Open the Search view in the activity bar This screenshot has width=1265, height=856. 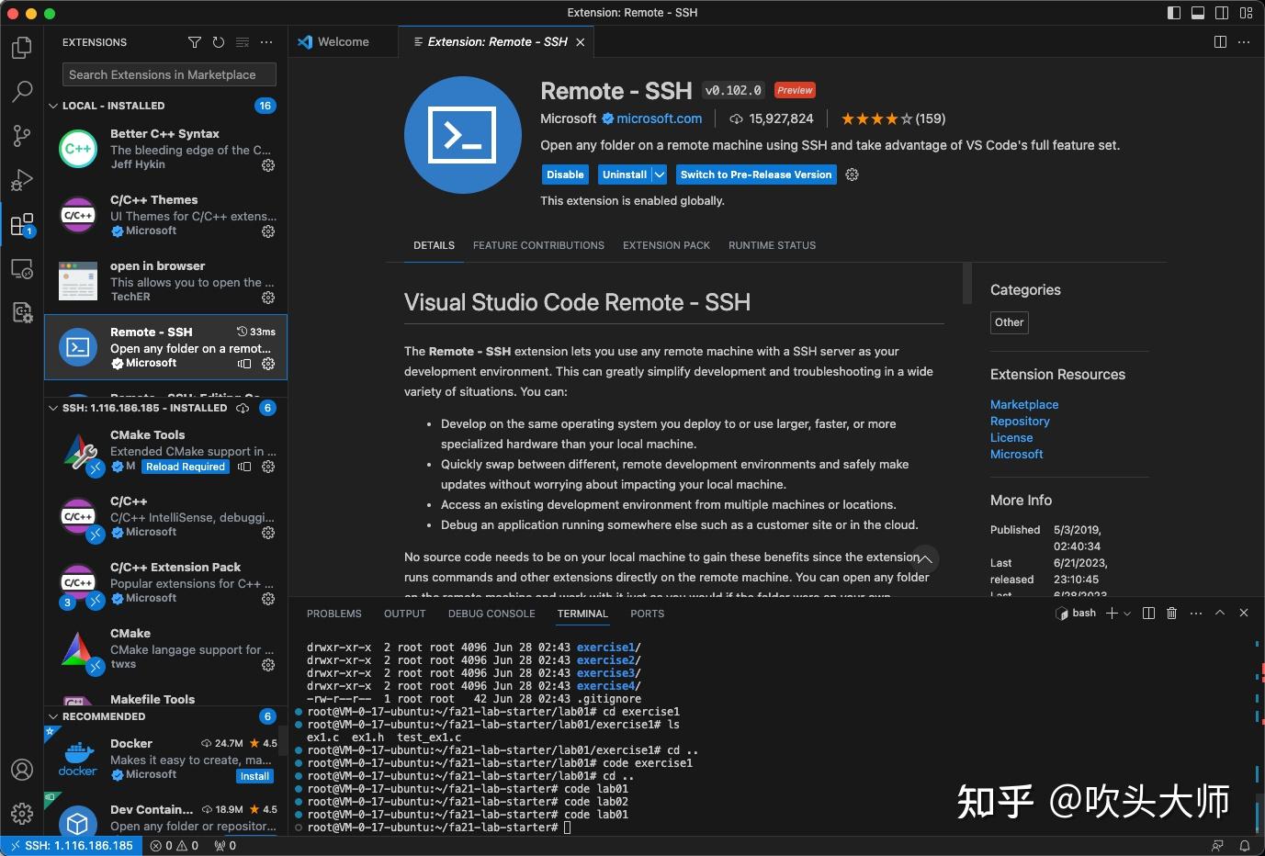[x=21, y=91]
